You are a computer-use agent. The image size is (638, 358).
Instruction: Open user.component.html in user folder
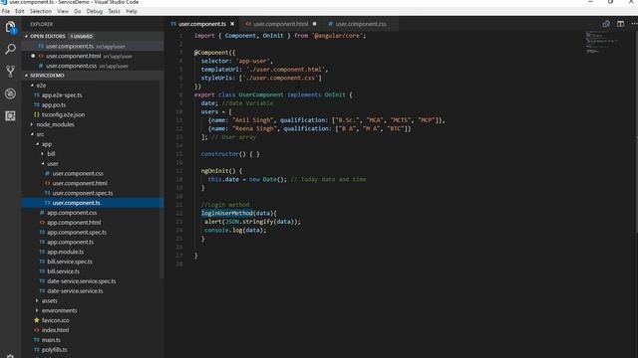point(80,183)
